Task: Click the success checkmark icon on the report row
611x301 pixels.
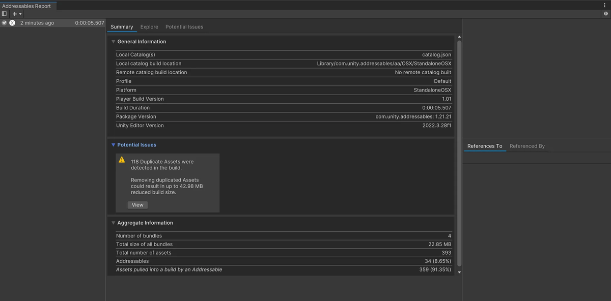Action: coord(5,23)
